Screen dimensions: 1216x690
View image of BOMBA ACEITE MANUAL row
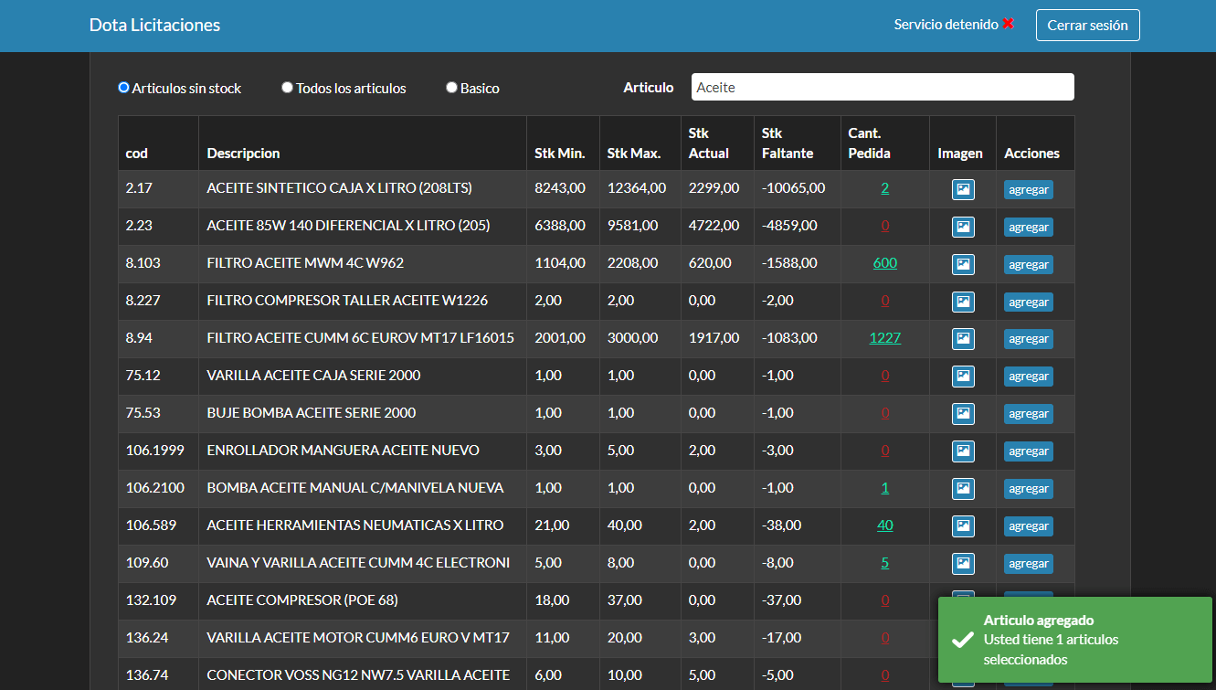point(963,489)
